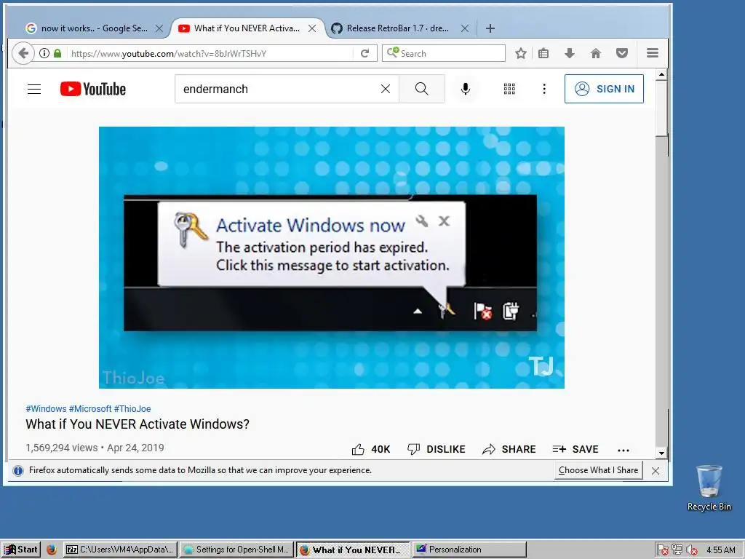Bookmark this page with star icon
Screen dimensions: 745x559
[x=521, y=53]
